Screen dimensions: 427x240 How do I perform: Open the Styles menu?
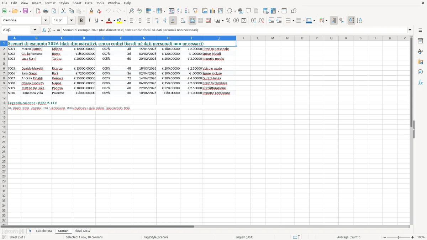(x=64, y=3)
